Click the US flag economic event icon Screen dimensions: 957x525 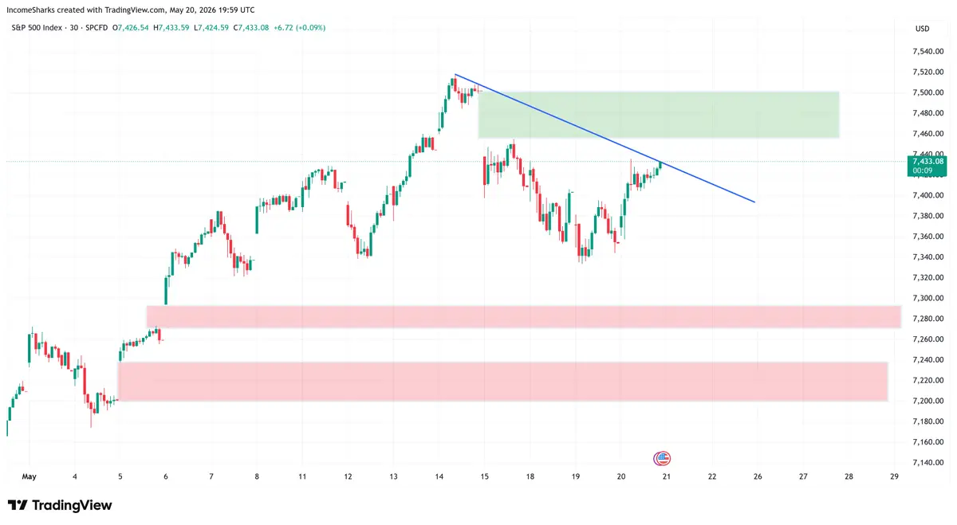pyautogui.click(x=662, y=458)
